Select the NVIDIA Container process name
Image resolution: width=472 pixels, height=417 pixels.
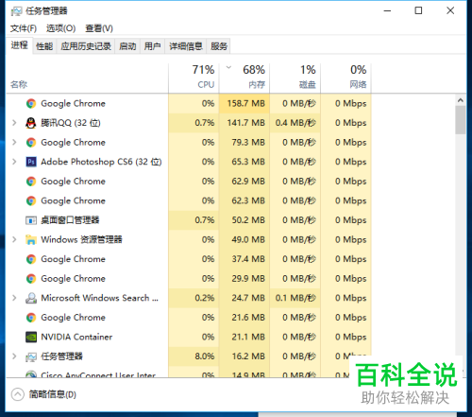pos(76,337)
